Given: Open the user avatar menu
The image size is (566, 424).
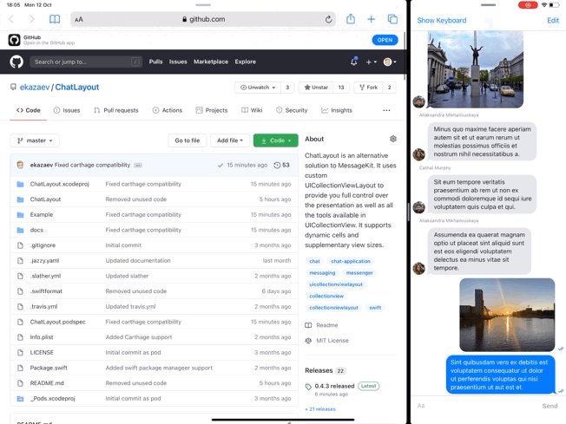Looking at the screenshot, I should point(390,62).
